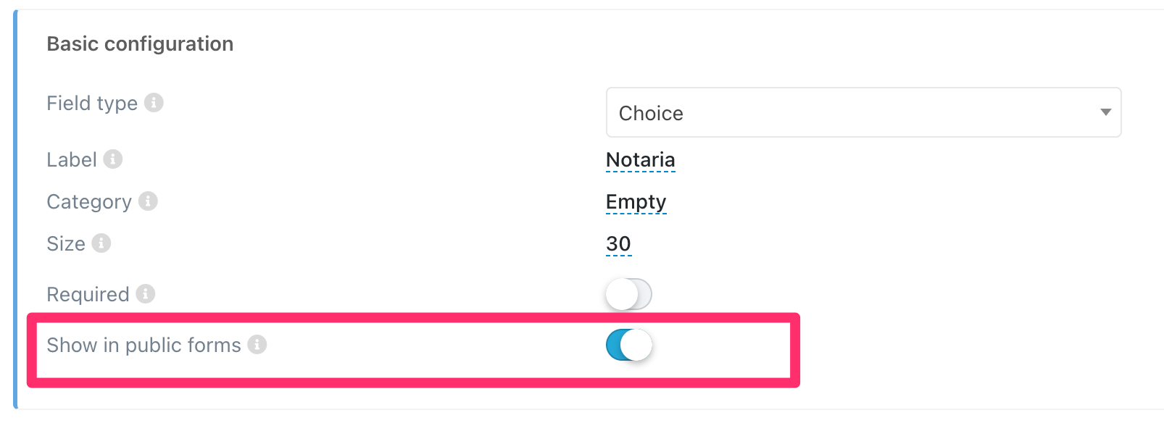This screenshot has width=1164, height=423.
Task: Open the Field type Choice dropdown
Action: click(x=862, y=113)
